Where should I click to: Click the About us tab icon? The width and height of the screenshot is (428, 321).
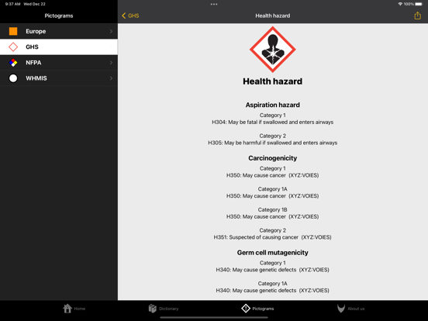[x=341, y=309]
